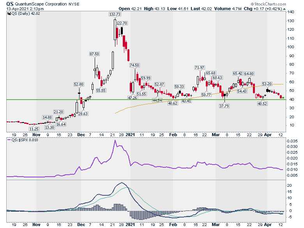Click the 64.80 price label
The width and height of the screenshot is (304, 228).
249,74
